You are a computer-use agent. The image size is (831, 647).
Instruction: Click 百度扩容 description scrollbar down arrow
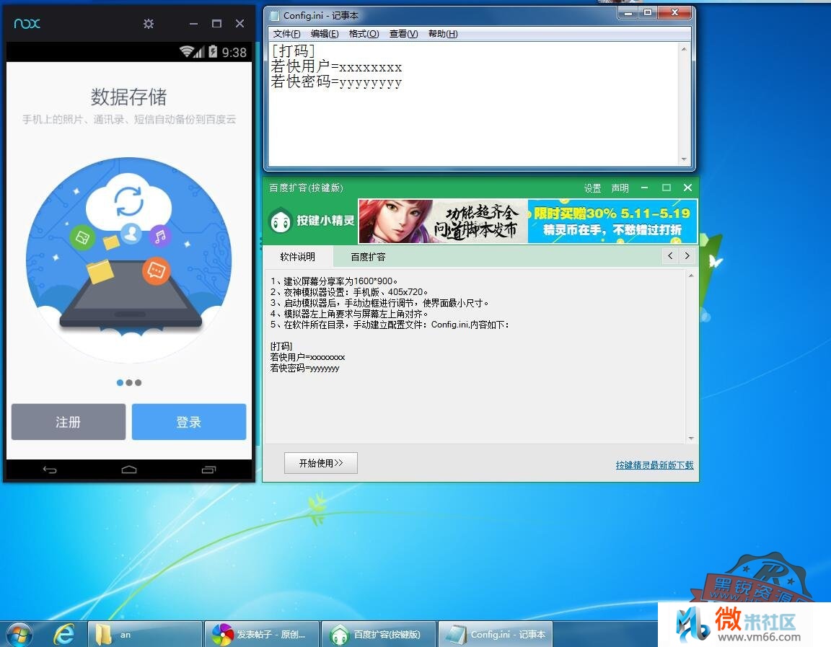691,439
